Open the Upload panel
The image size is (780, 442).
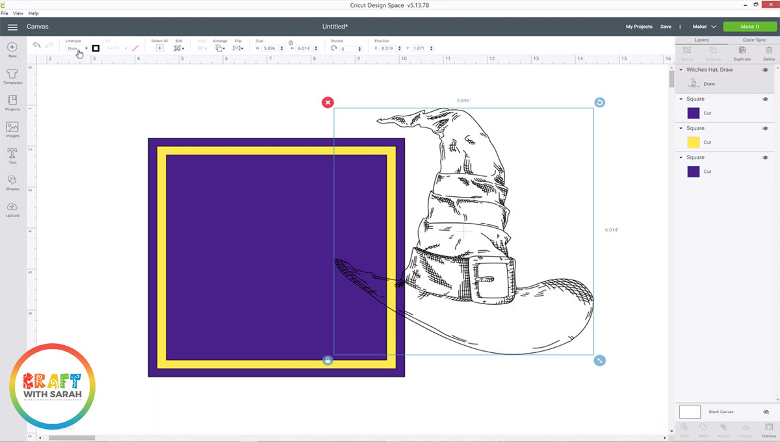[x=12, y=209]
